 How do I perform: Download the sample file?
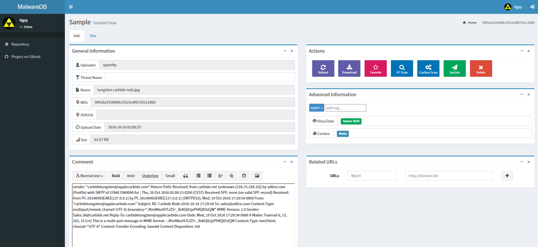(349, 68)
